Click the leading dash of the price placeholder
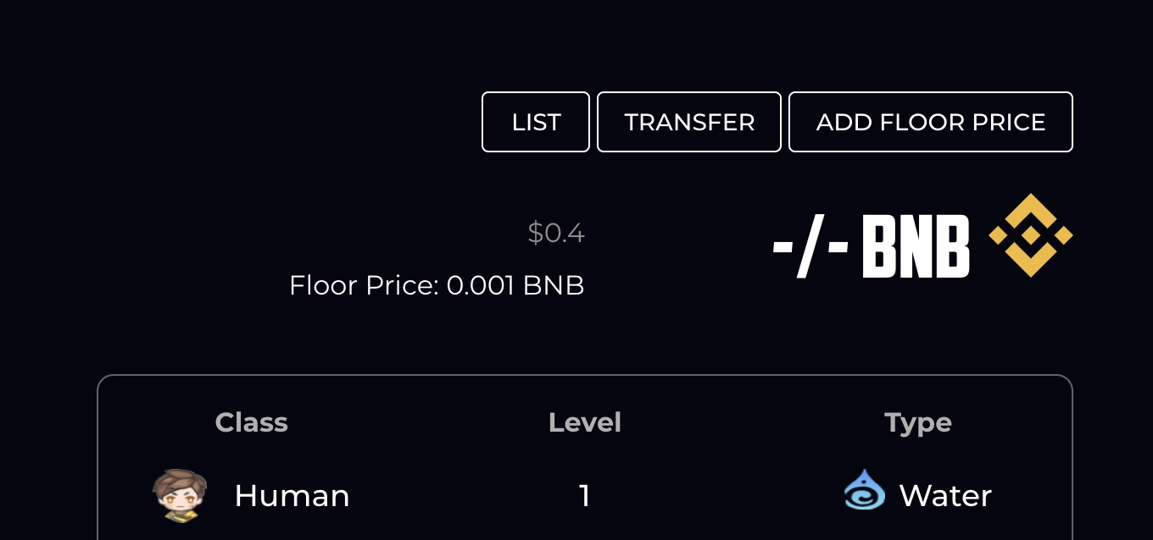Viewport: 1153px width, 540px height. 783,249
